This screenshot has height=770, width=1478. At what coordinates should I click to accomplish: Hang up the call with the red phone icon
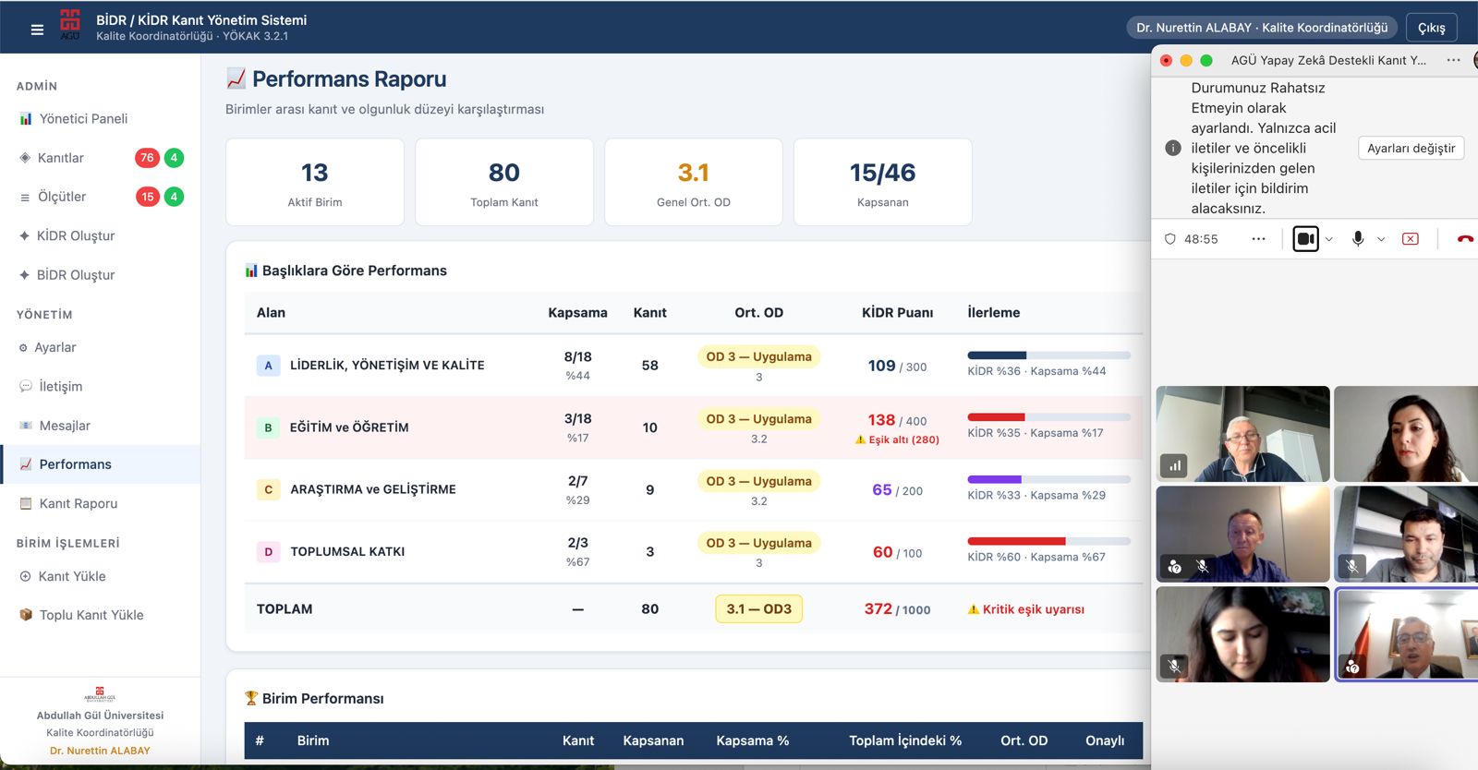pyautogui.click(x=1465, y=238)
